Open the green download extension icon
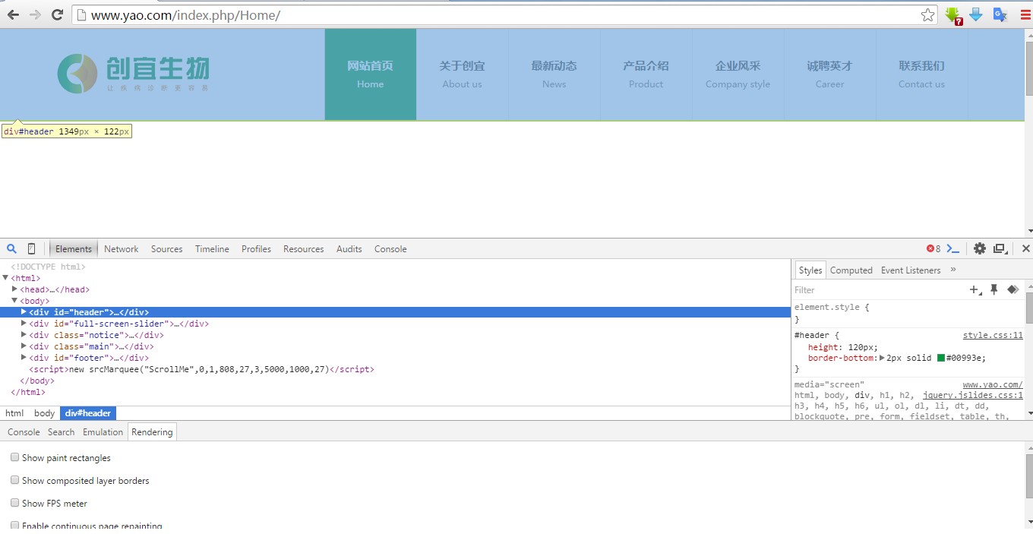This screenshot has height=534, width=1033. coord(953,15)
